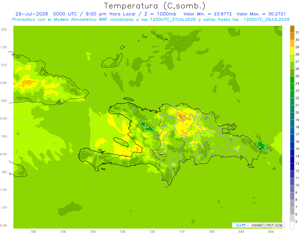This screenshot has width=304, height=235.
Task: Click longitude axis label '70W'
Action: pyautogui.click(x=211, y=232)
